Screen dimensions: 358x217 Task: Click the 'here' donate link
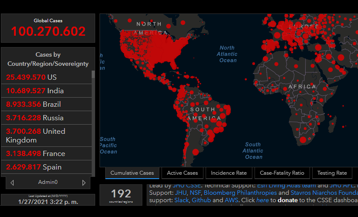[x=262, y=200]
